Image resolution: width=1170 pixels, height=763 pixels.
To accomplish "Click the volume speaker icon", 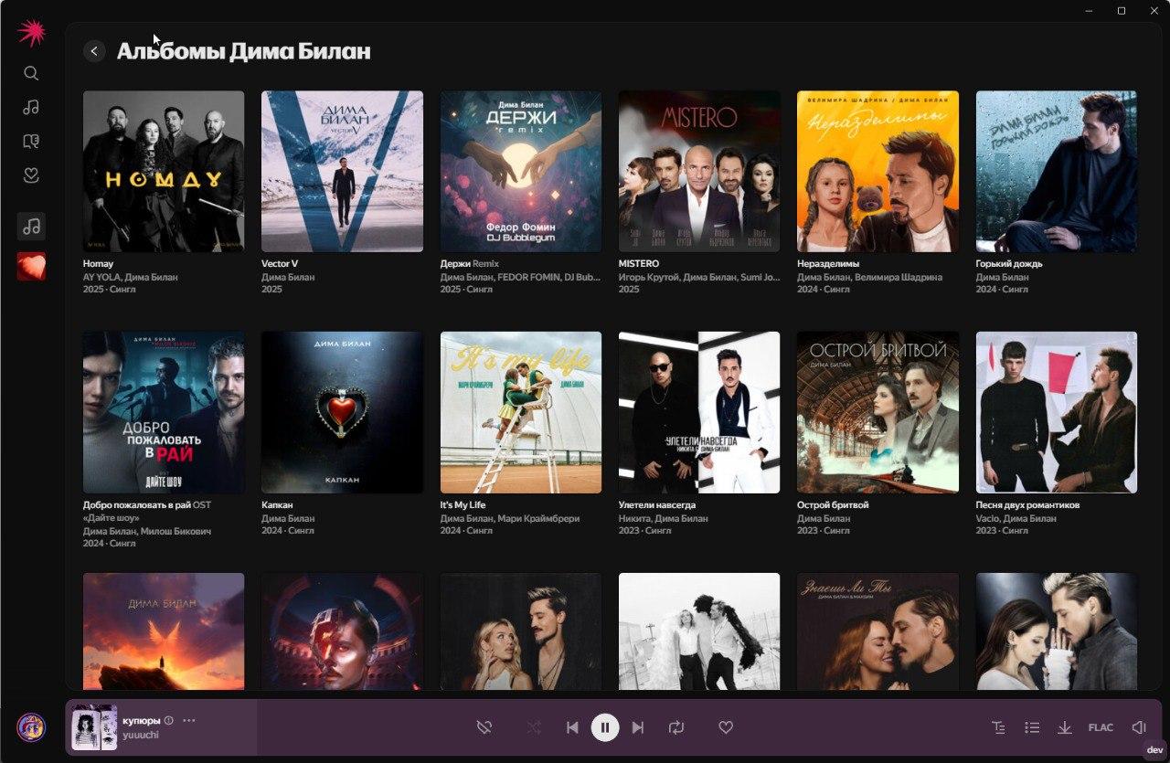I will coord(1139,727).
